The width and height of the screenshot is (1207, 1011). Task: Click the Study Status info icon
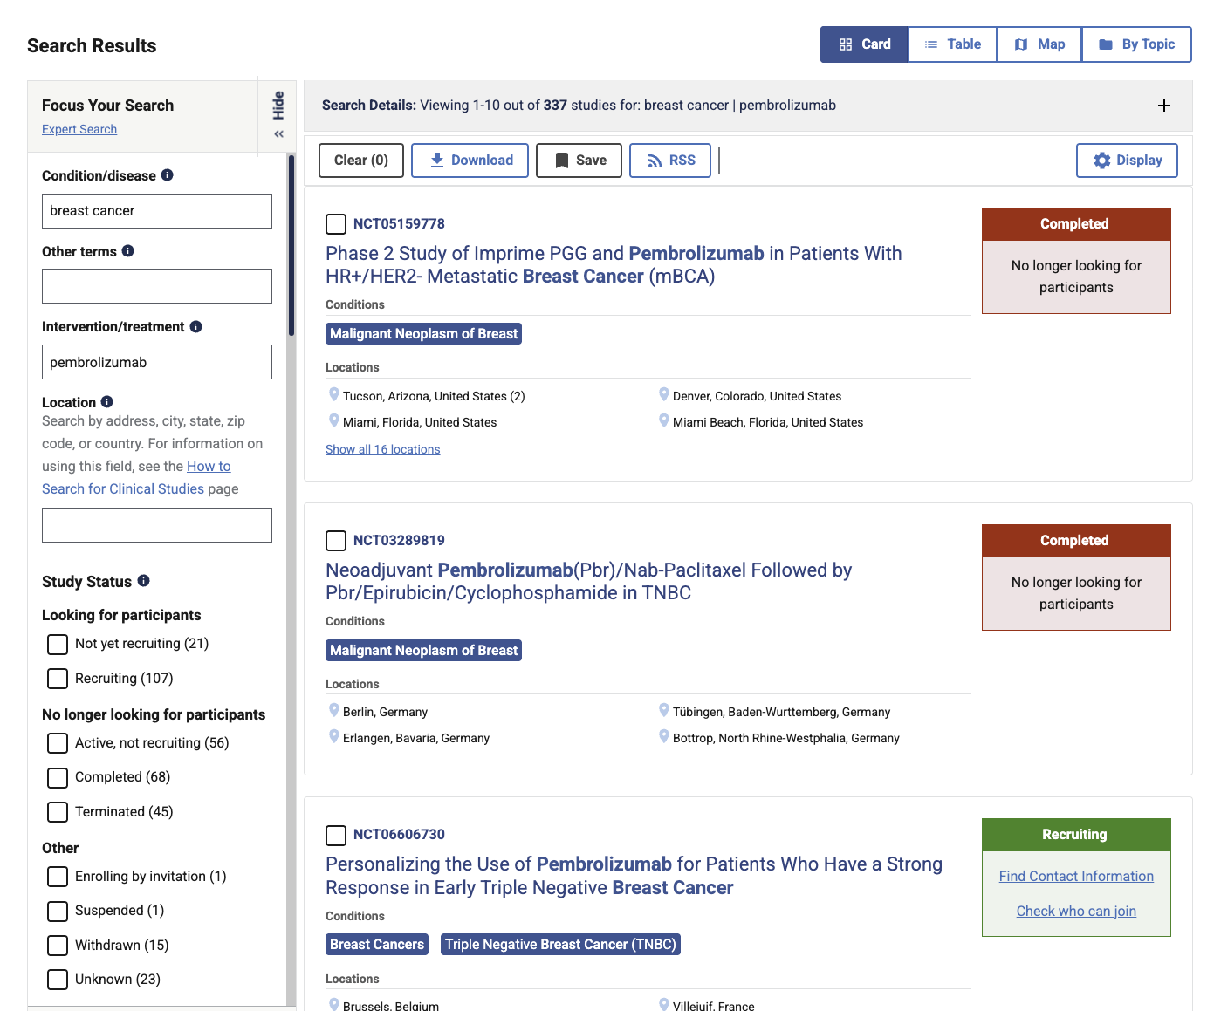click(x=144, y=581)
